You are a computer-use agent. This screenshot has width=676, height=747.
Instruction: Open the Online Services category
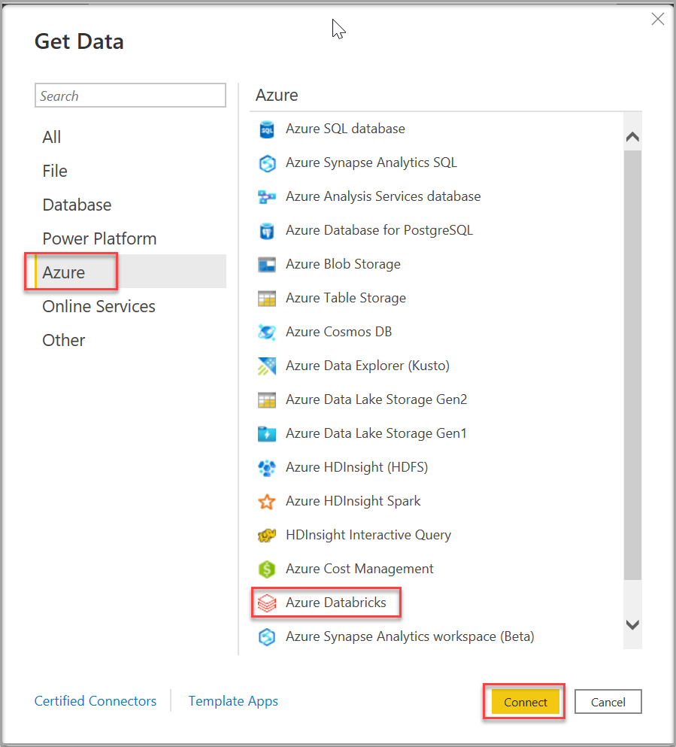coord(99,306)
